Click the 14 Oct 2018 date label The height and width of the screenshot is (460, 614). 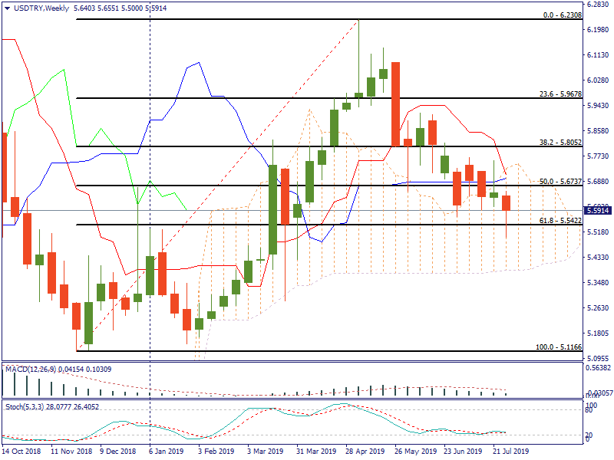pyautogui.click(x=21, y=452)
